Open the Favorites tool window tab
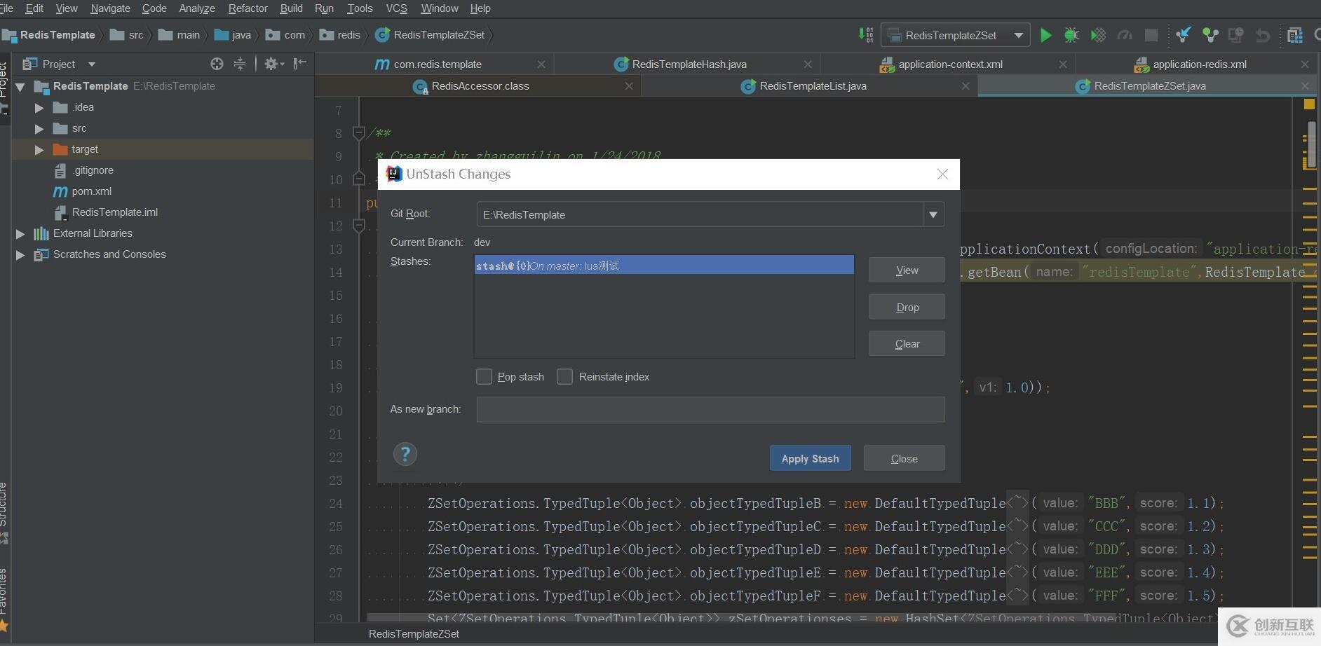 (x=4, y=598)
